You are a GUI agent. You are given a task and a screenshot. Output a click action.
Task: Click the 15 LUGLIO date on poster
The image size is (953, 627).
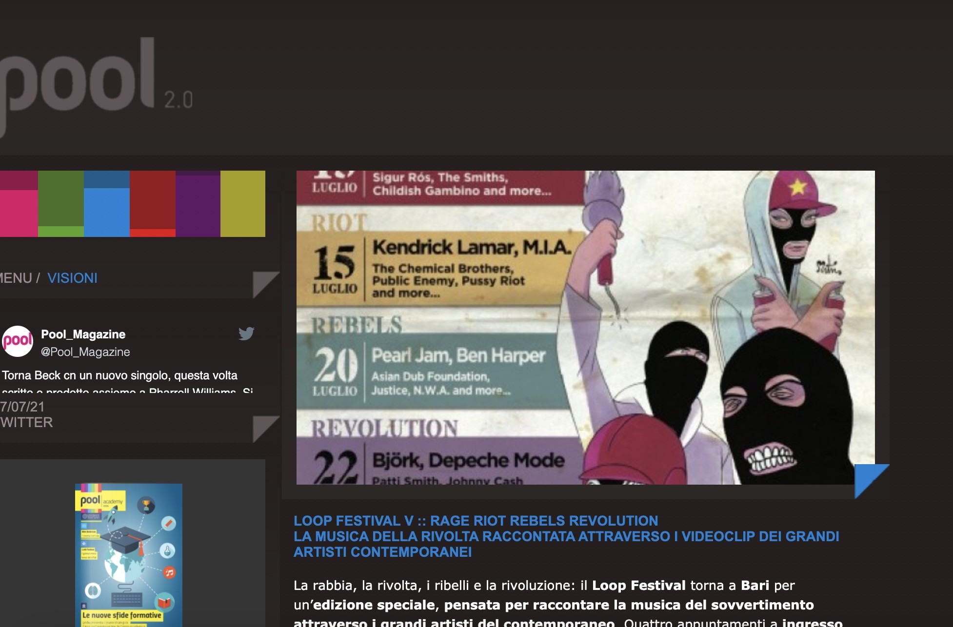[x=335, y=270]
